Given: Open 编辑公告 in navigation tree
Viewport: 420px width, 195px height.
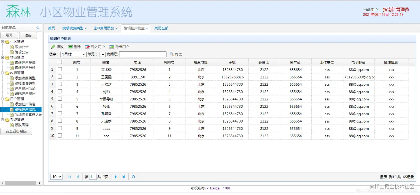Looking at the screenshot, I should 22,52.
